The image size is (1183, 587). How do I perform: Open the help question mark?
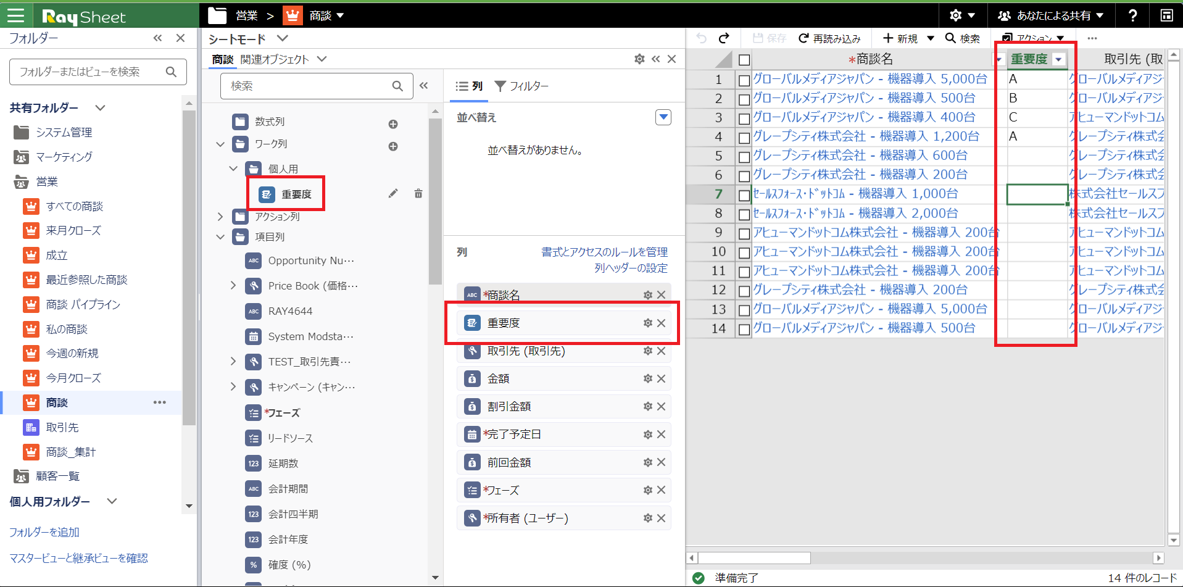1132,15
